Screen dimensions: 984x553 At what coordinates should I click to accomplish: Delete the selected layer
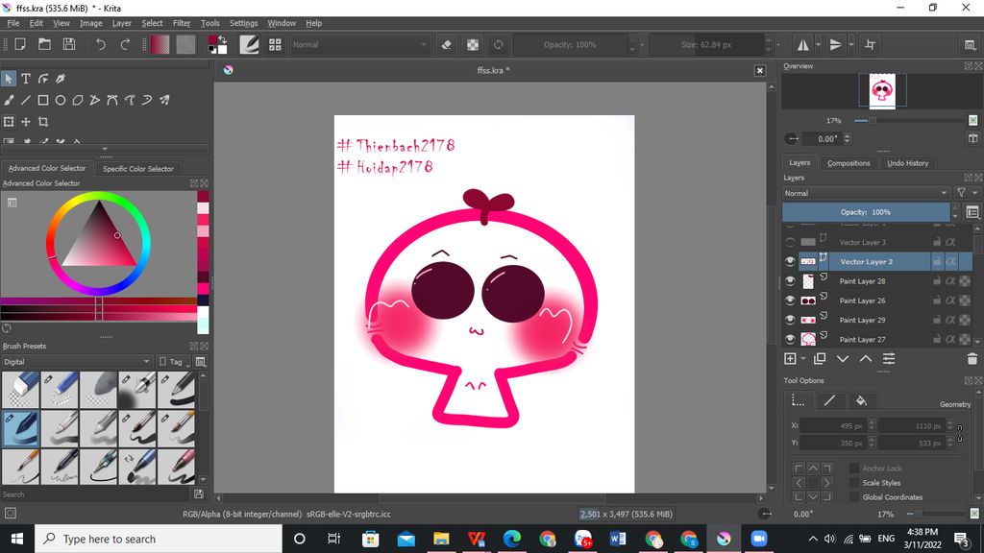(972, 359)
